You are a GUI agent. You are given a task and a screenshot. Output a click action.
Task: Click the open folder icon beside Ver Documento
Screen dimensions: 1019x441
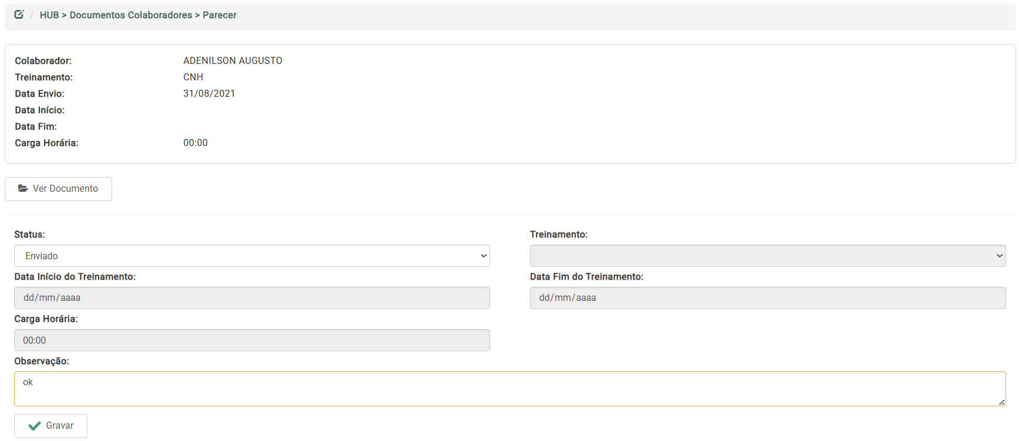coord(23,188)
